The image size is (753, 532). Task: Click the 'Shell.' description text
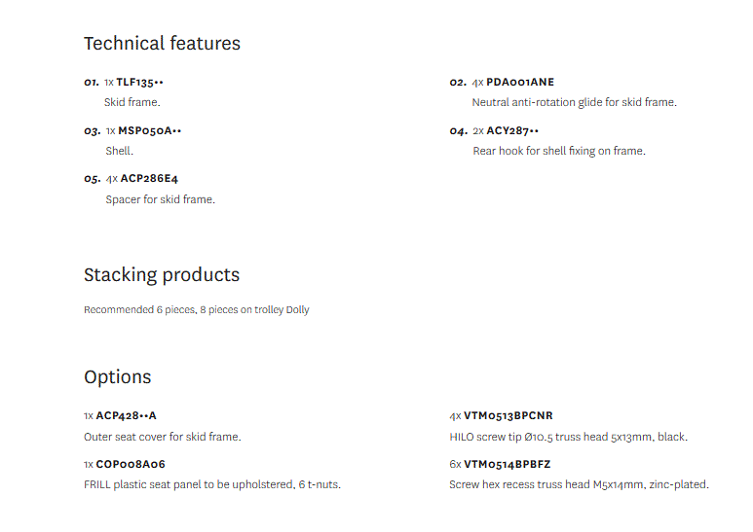pos(119,151)
